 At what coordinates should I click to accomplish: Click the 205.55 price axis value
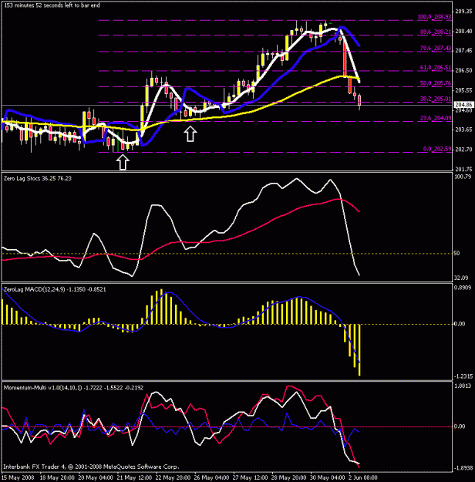(463, 90)
